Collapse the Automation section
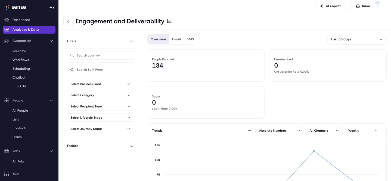The image size is (391, 181). [x=51, y=41]
